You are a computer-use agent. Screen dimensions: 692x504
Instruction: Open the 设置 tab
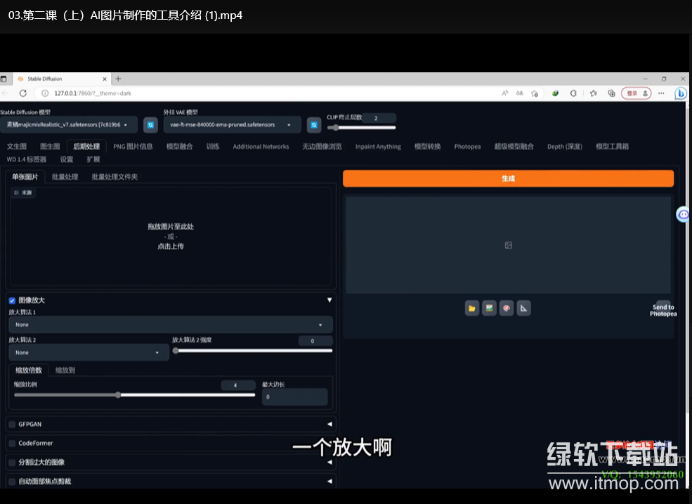coord(67,159)
